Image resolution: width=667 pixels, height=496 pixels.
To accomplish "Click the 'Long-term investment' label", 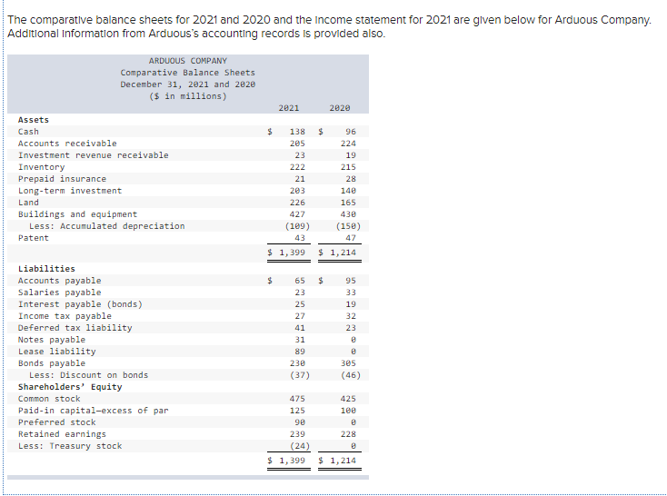I will click(x=70, y=191).
